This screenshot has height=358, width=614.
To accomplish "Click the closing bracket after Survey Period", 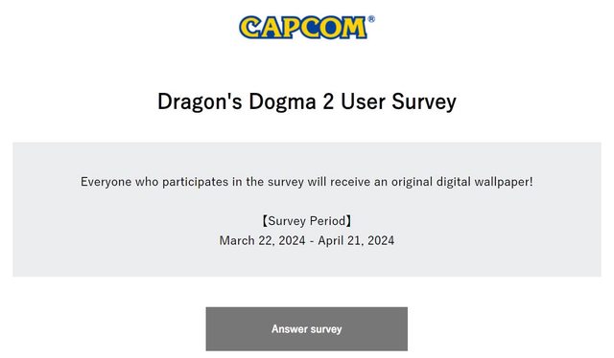I will (x=349, y=221).
